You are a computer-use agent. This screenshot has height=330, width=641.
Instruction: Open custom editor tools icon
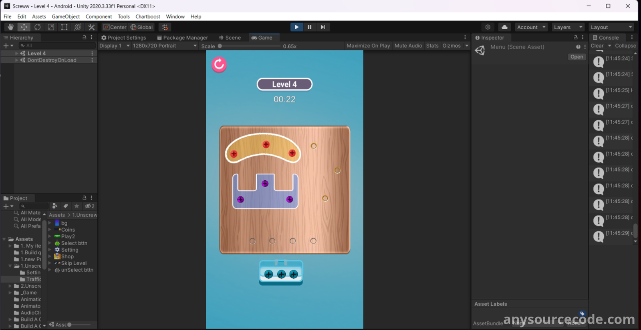tap(91, 27)
